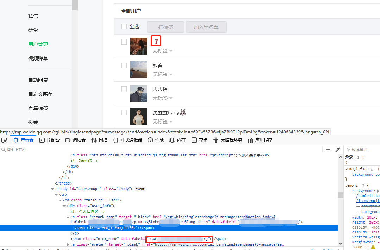Open the 调试器 debugger tab
This screenshot has height=250, width=380.
click(75, 140)
